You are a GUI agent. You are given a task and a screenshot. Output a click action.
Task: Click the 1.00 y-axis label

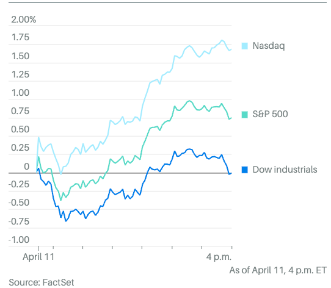point(20,93)
